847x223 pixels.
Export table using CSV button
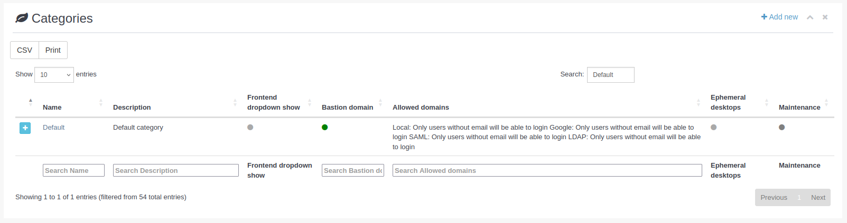coord(24,50)
